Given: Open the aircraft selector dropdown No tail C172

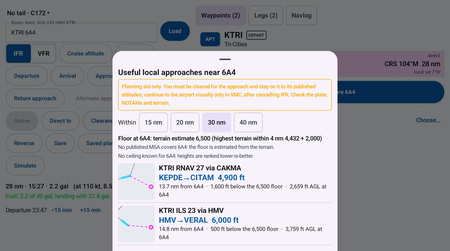Looking at the screenshot, I should [x=28, y=13].
